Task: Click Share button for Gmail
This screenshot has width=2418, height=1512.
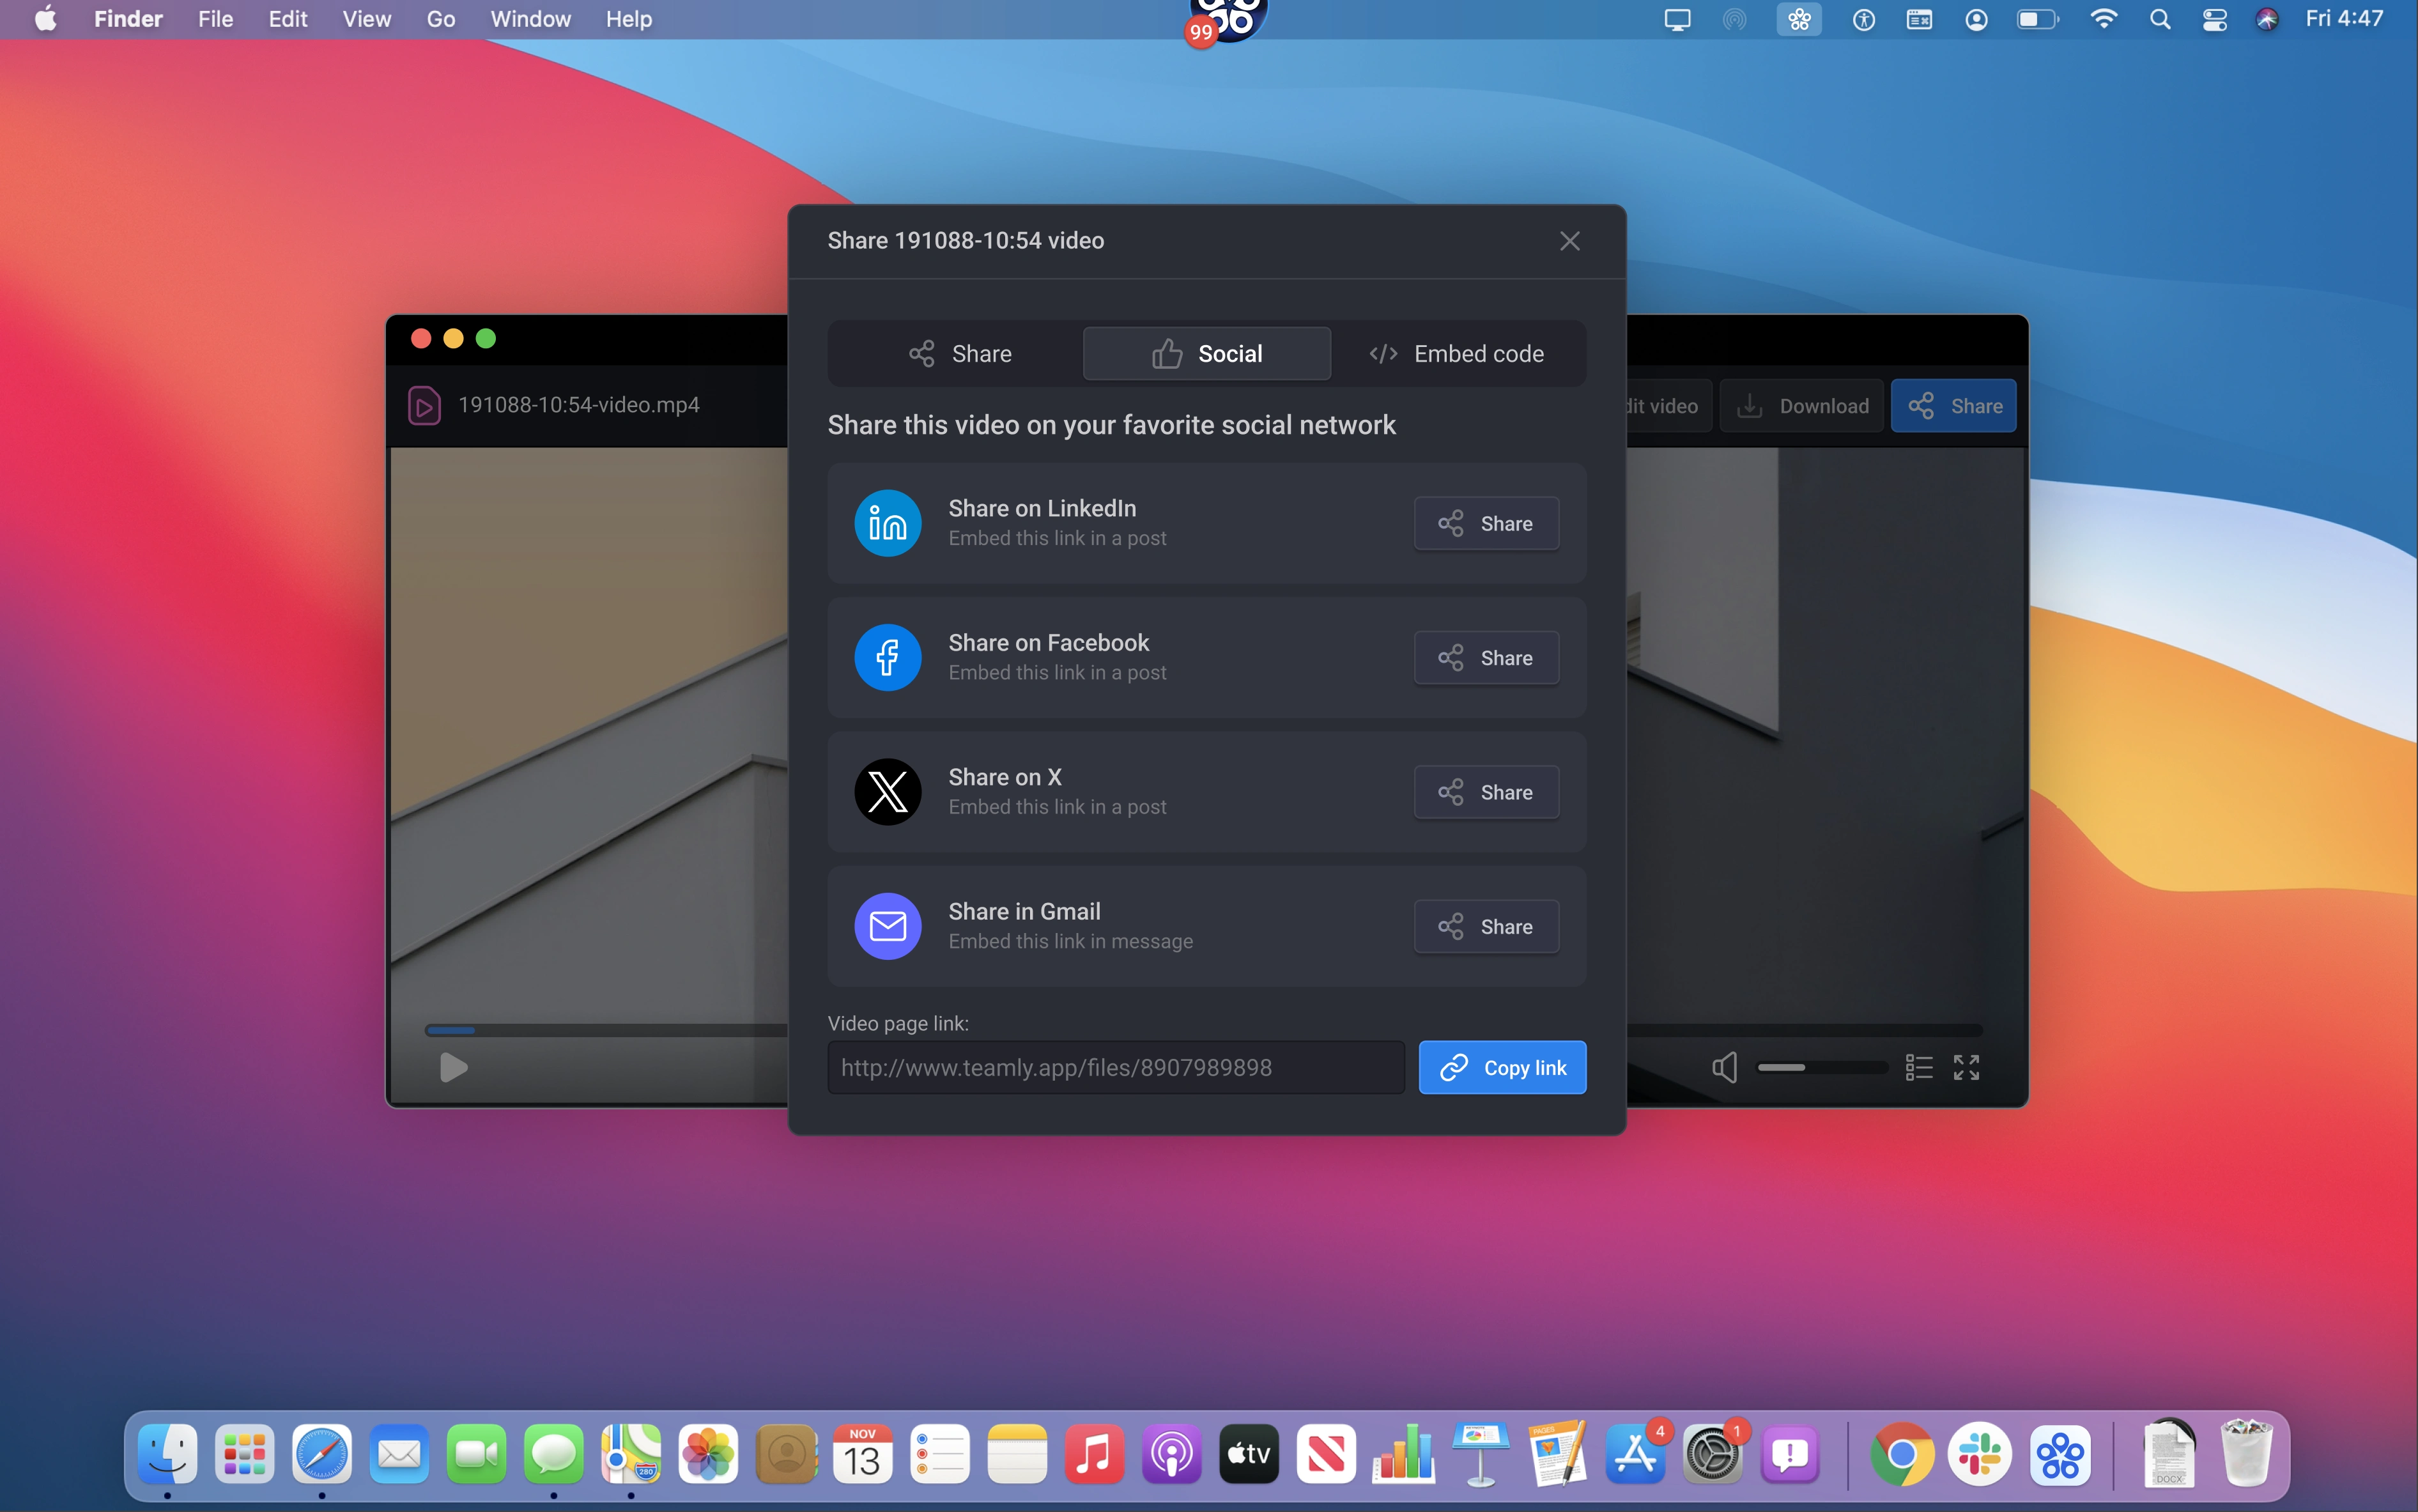Action: 1486,926
